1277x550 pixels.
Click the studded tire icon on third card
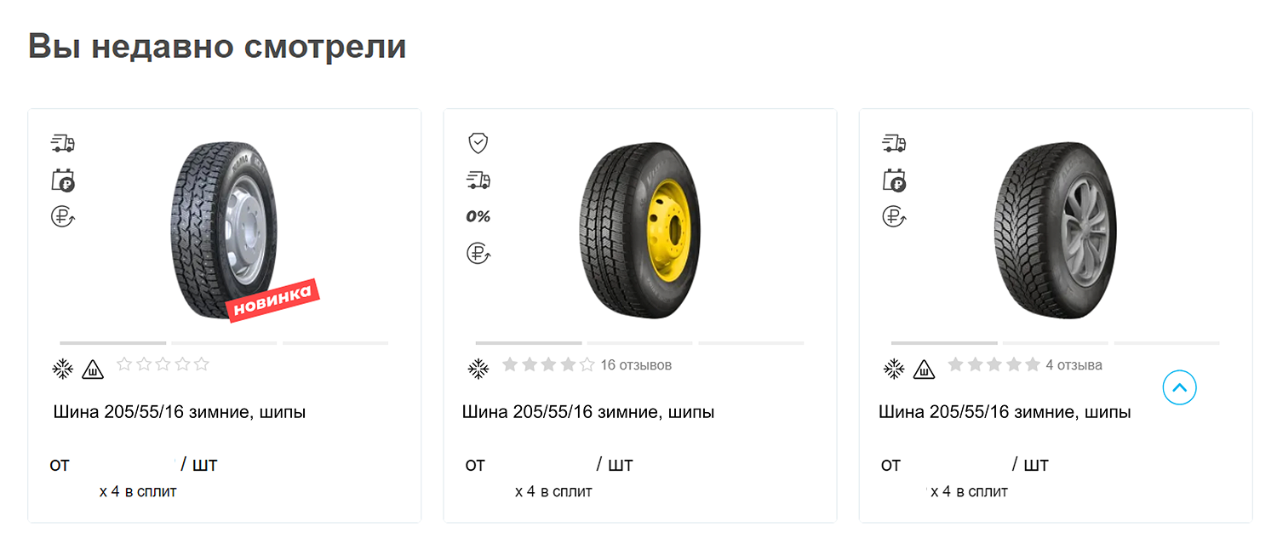[x=924, y=369]
